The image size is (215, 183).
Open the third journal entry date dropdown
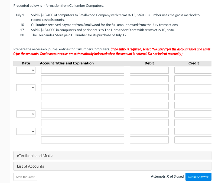coord(26,114)
